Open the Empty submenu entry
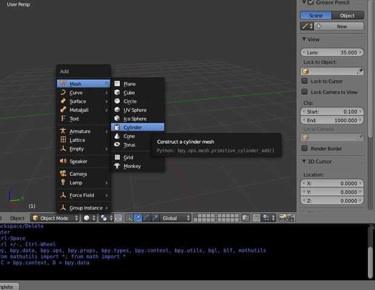 (x=83, y=149)
